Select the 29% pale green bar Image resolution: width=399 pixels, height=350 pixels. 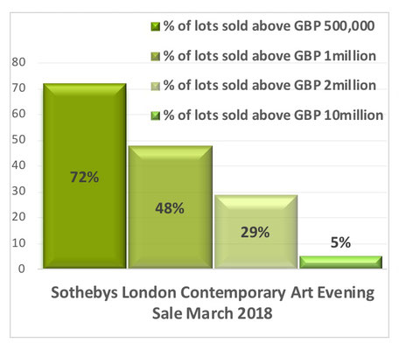coord(256,232)
